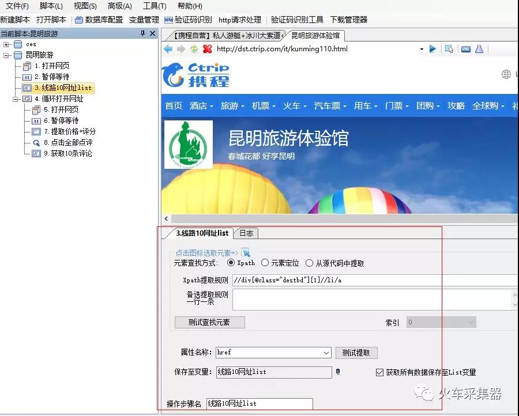Click the blue go/navigate arrow icon
519x416 pixels.
point(432,49)
